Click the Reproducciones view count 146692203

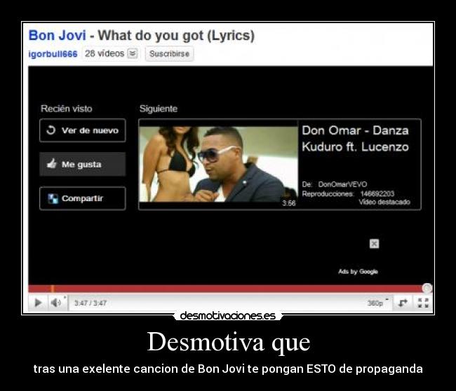[377, 194]
